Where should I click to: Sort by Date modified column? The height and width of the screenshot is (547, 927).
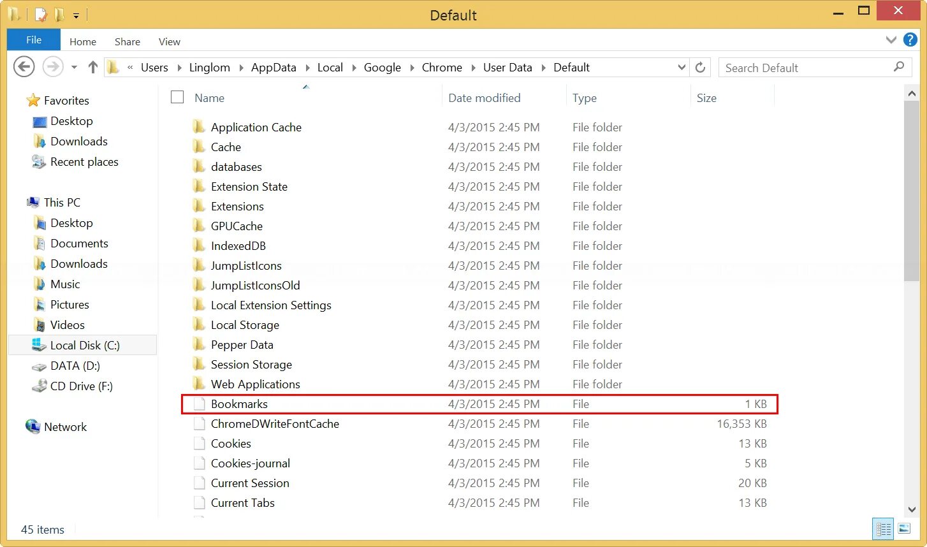[485, 98]
